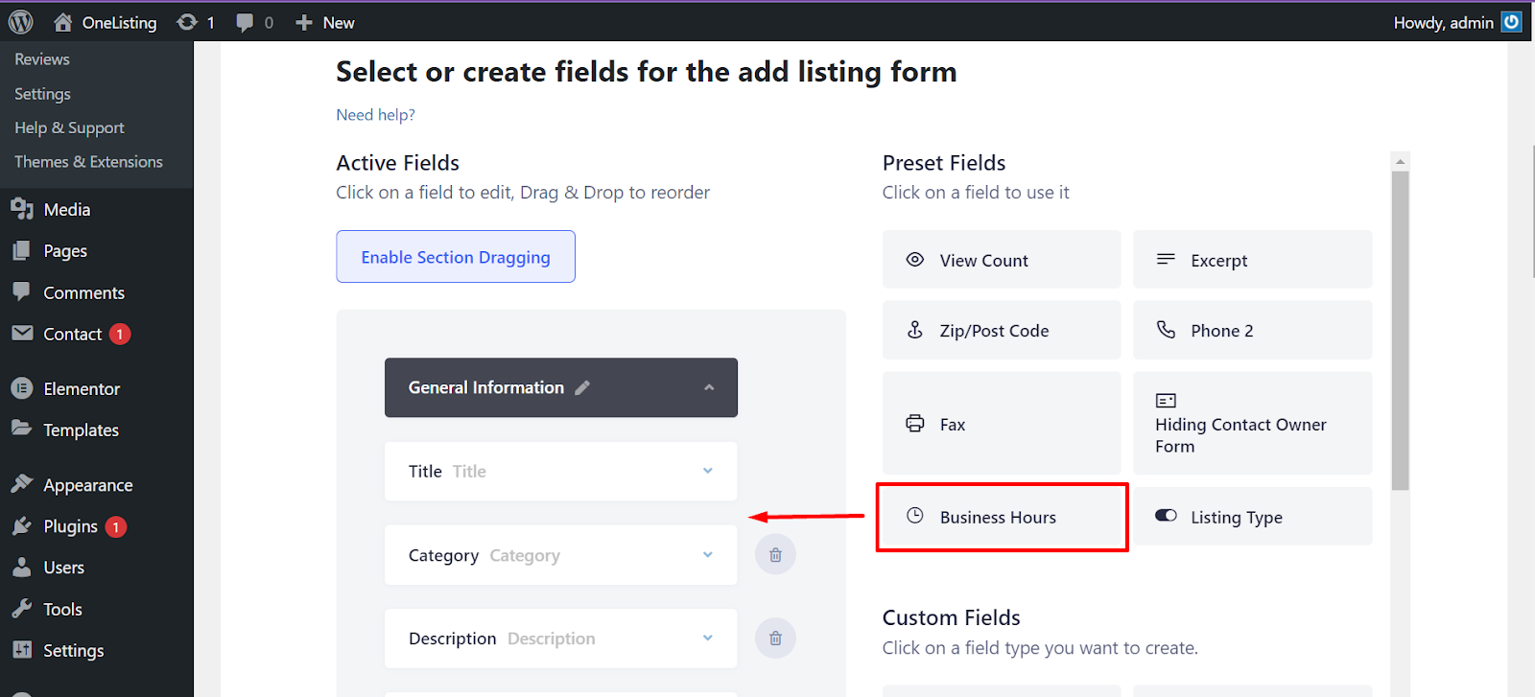Screen dimensions: 1535x697
Task: Click the admin profile avatar icon
Action: point(1512,22)
